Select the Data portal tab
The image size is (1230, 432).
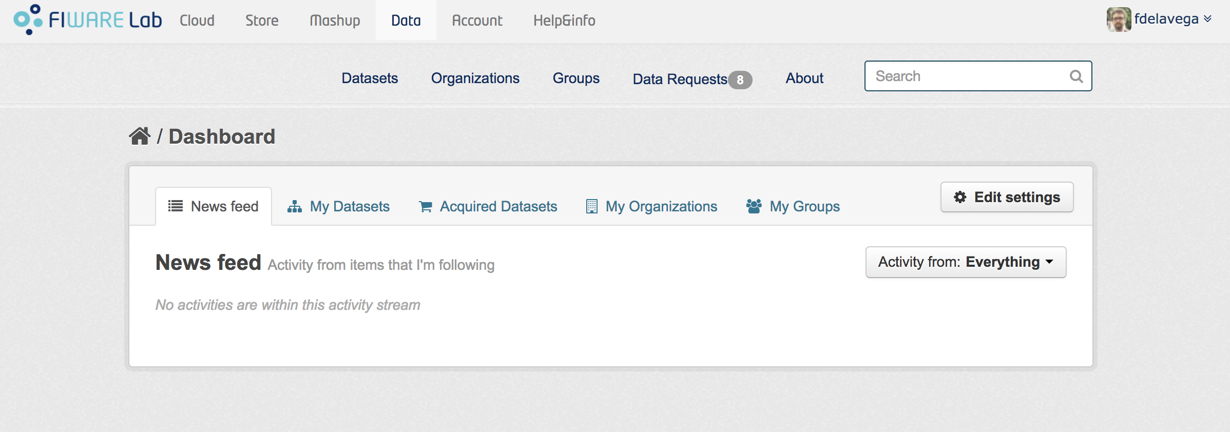[x=406, y=21]
